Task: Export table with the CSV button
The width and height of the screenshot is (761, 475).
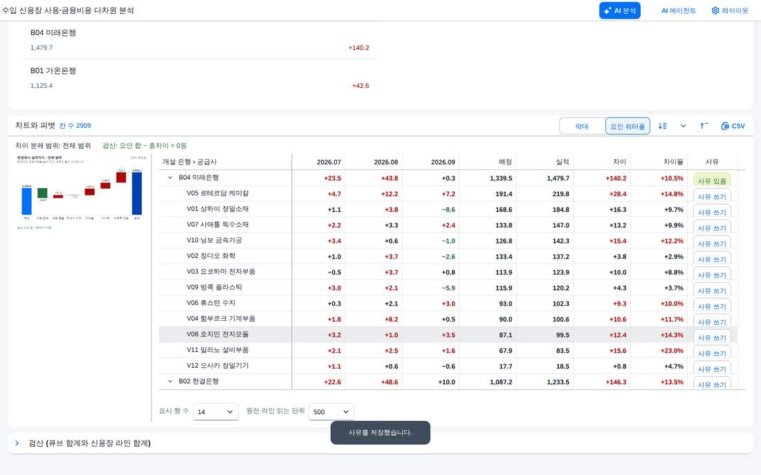Action: click(733, 126)
